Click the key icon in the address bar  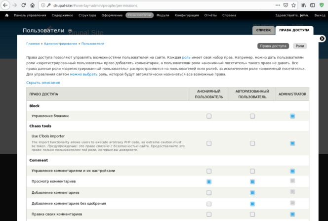49,5
